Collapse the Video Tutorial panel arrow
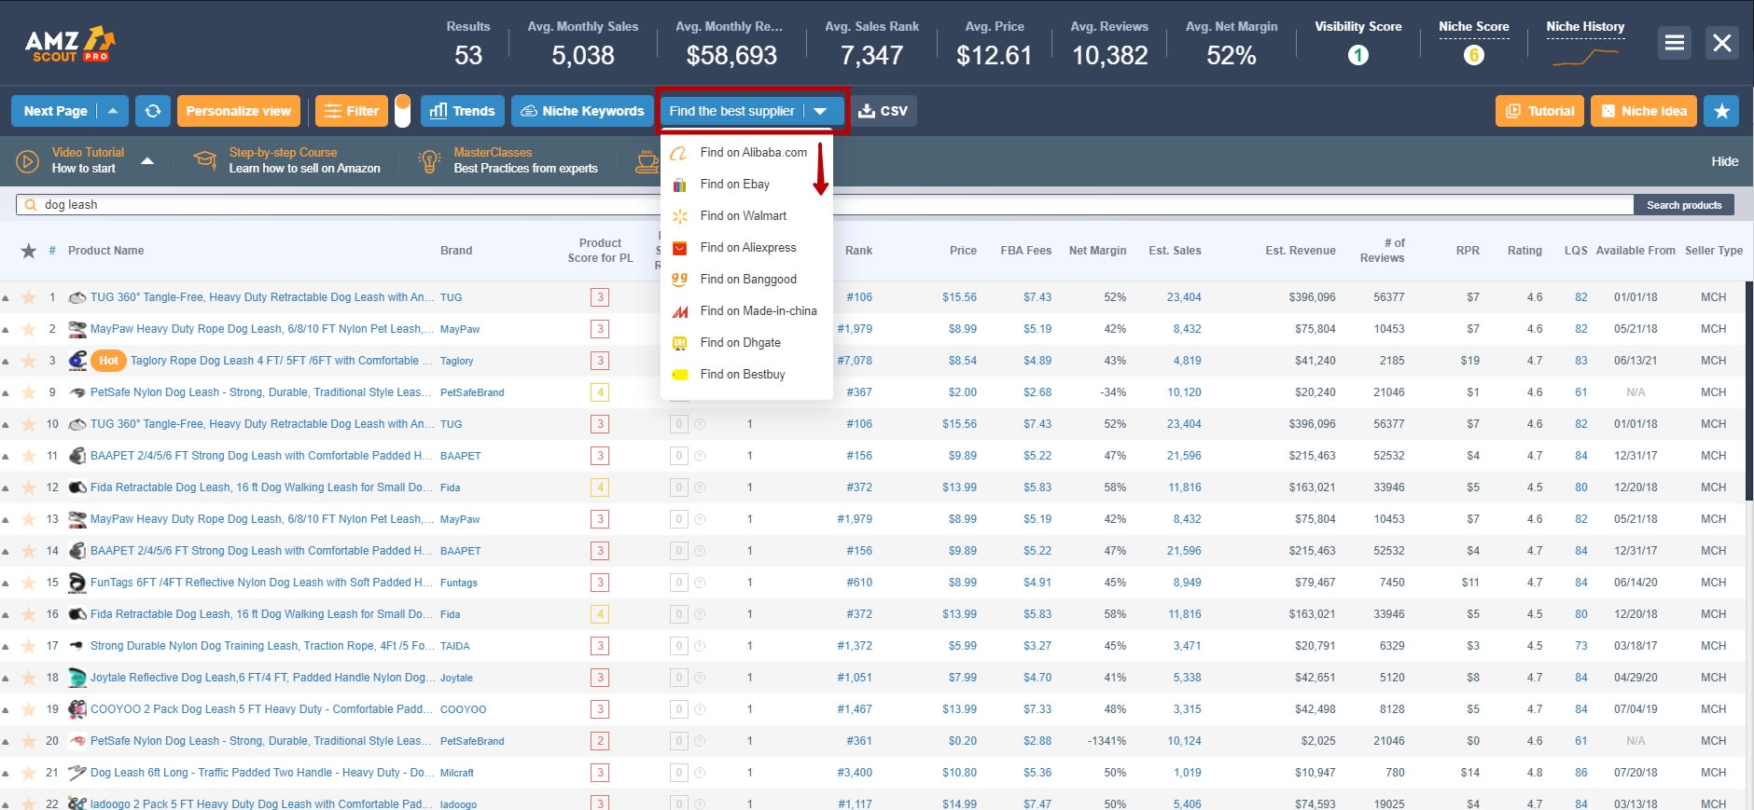Screen dimensions: 1754x810 147,160
